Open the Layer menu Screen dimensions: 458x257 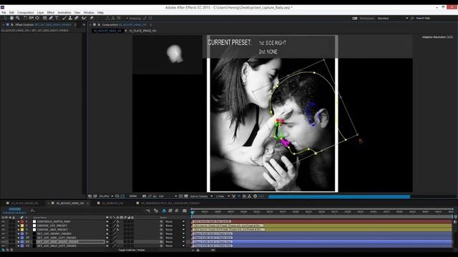pyautogui.click(x=40, y=13)
